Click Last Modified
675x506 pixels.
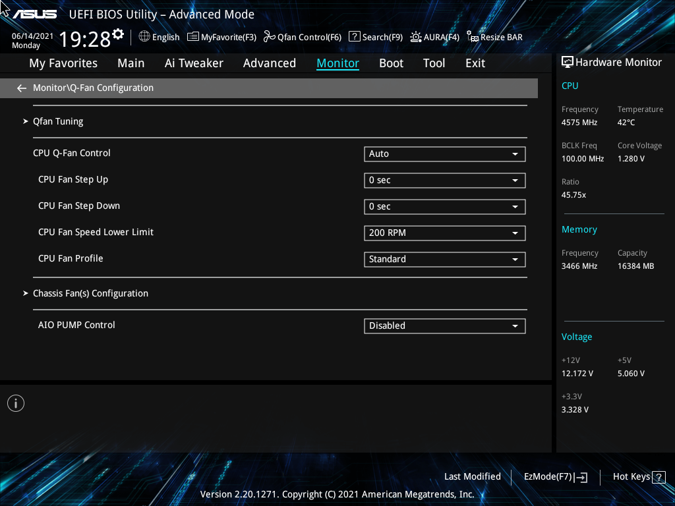point(472,477)
